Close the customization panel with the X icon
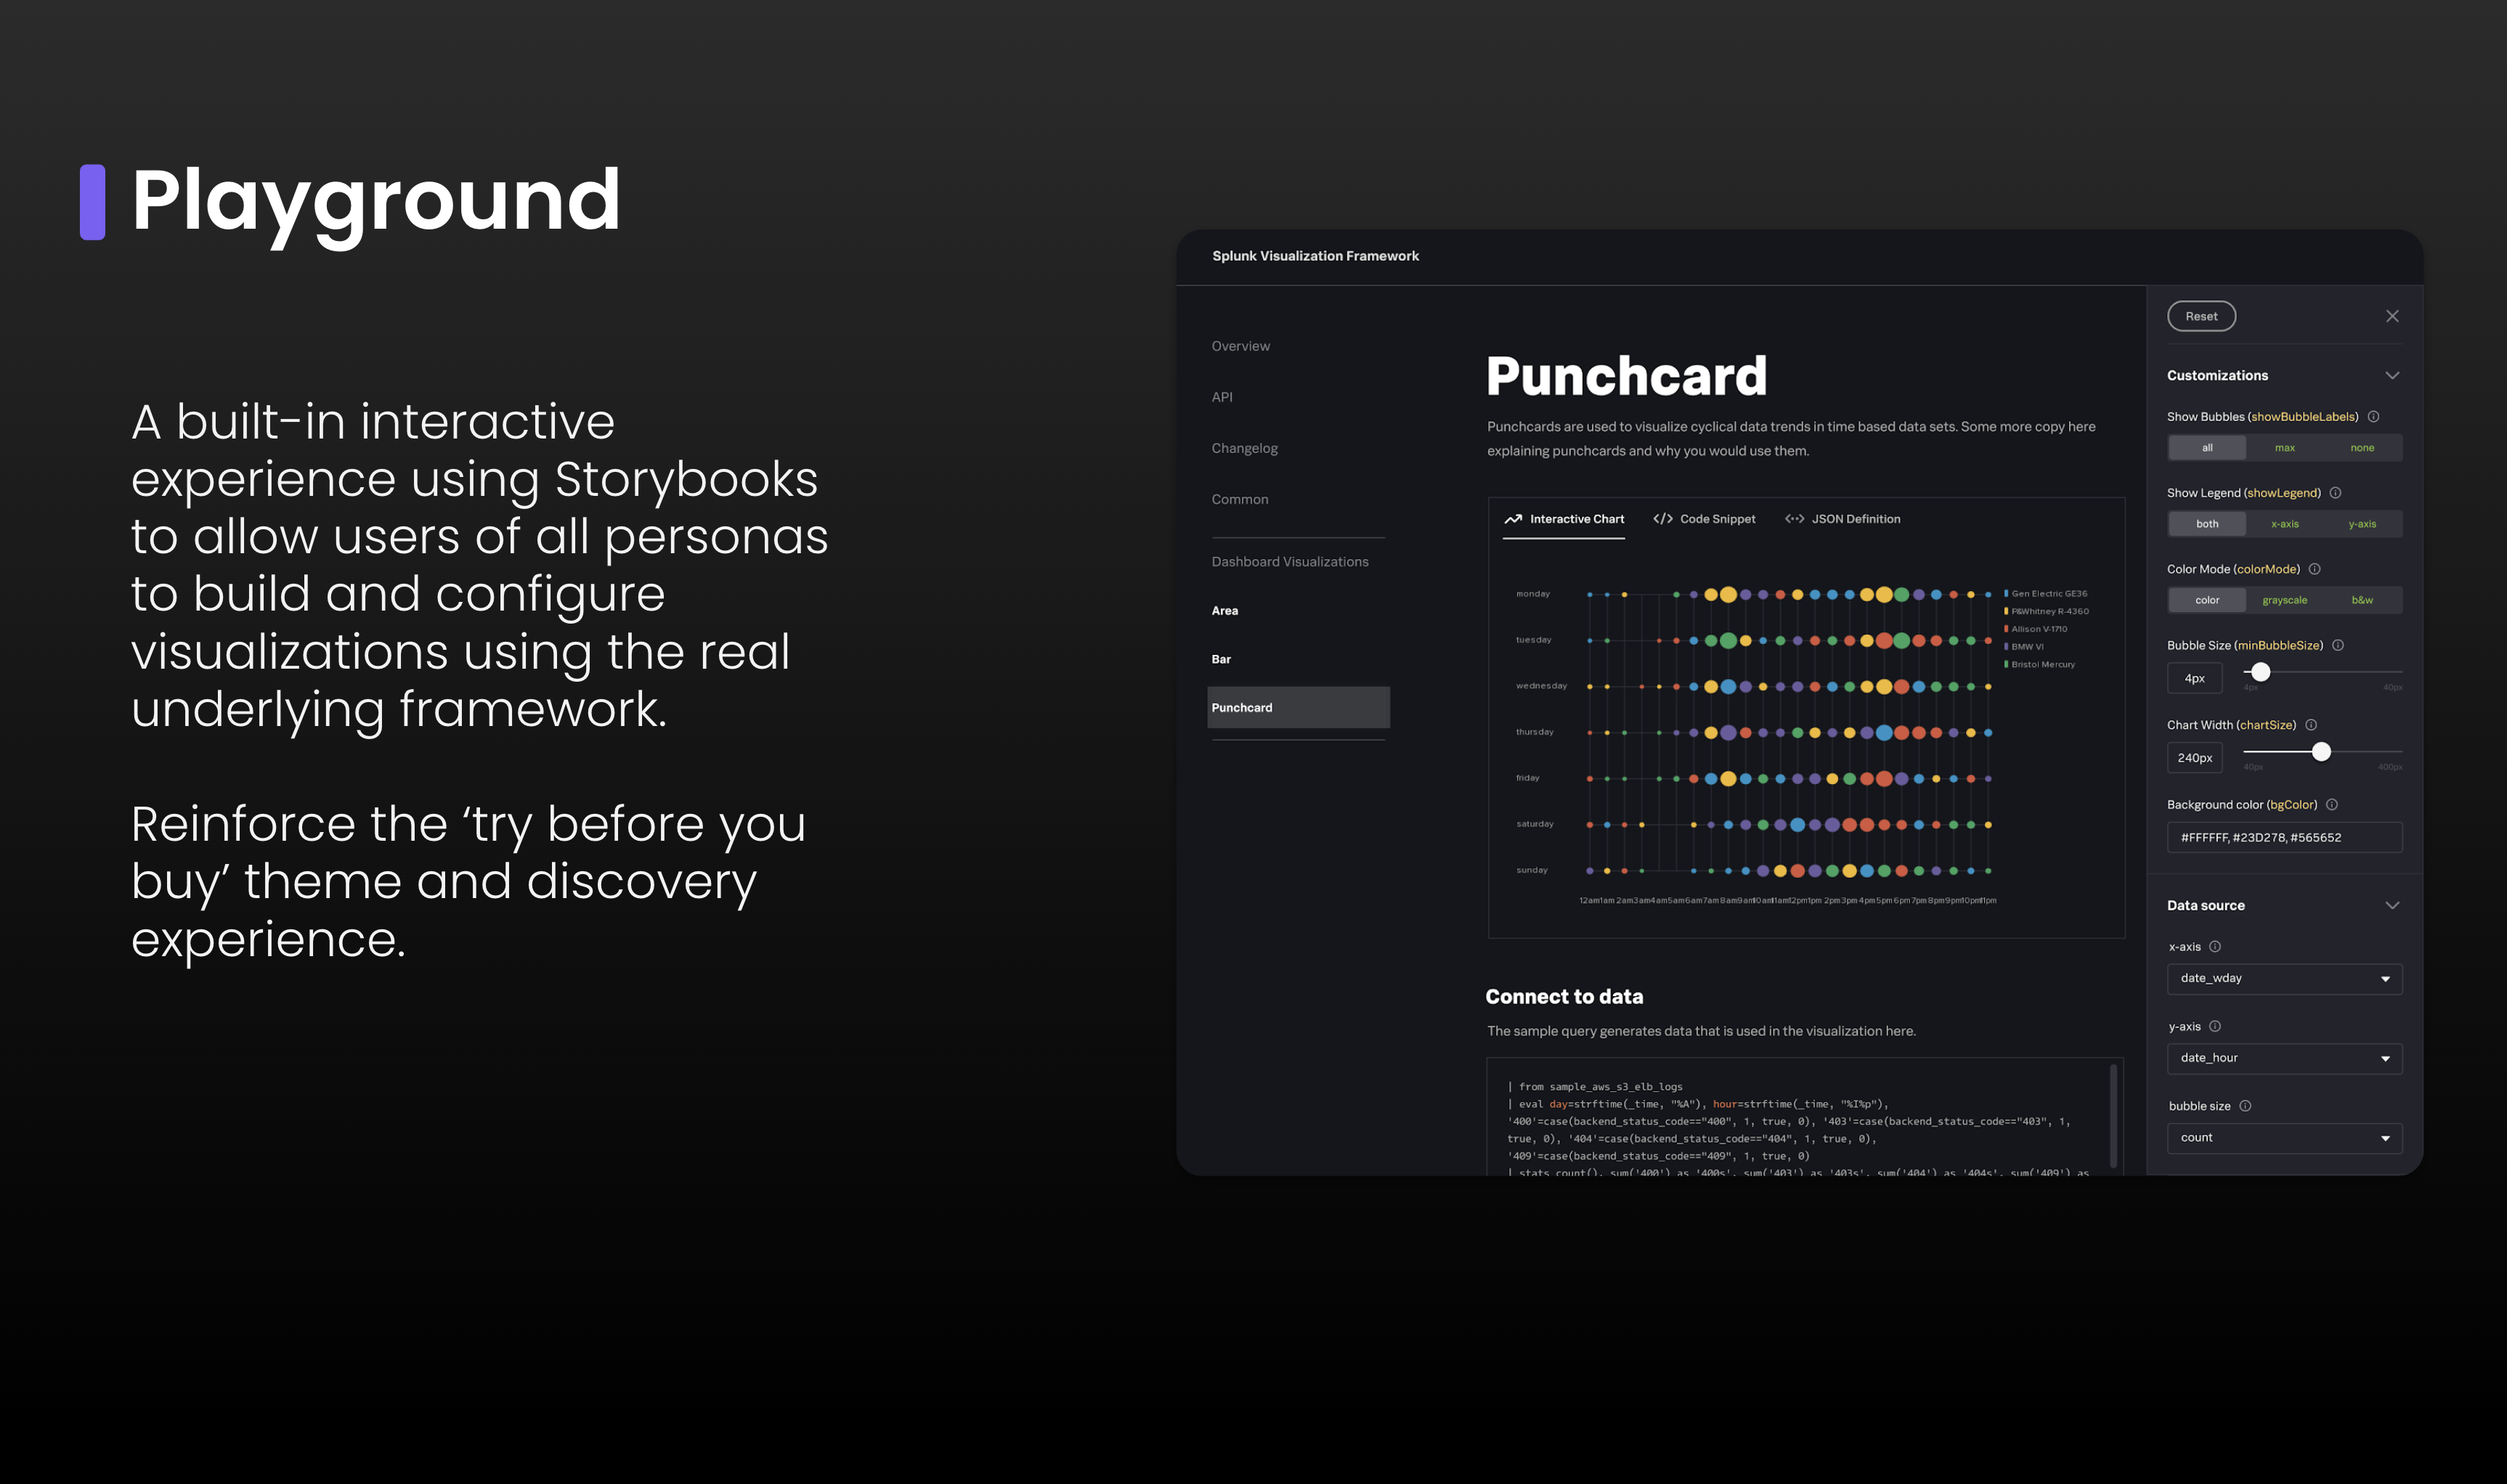Screen dimensions: 2507x1484 click(x=2392, y=316)
